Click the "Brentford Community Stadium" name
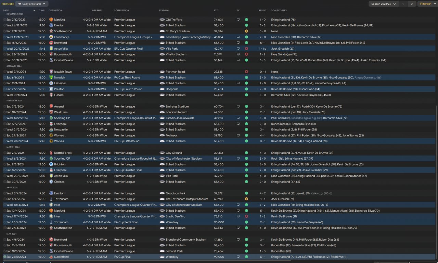This screenshot has width=438, height=263. 186,239
